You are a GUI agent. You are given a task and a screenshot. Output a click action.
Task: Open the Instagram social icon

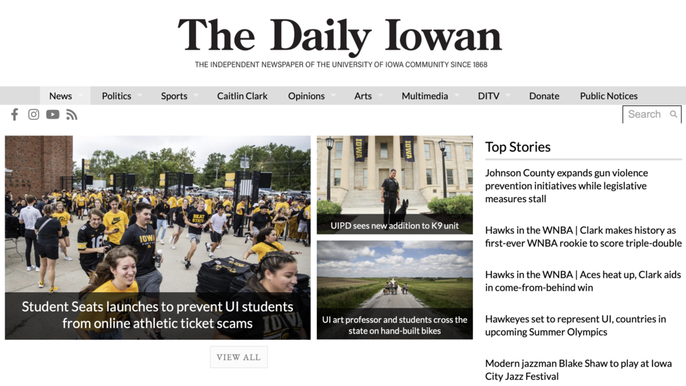[x=33, y=115]
